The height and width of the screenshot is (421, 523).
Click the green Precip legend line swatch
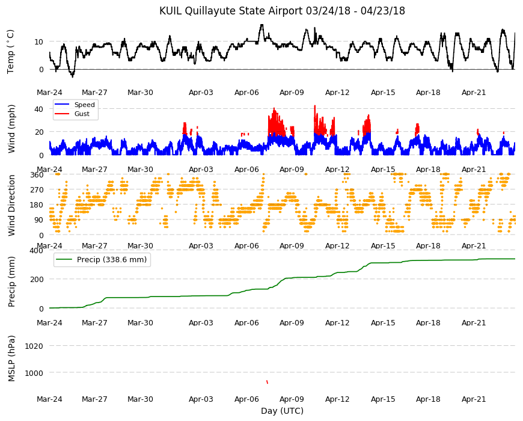(64, 260)
